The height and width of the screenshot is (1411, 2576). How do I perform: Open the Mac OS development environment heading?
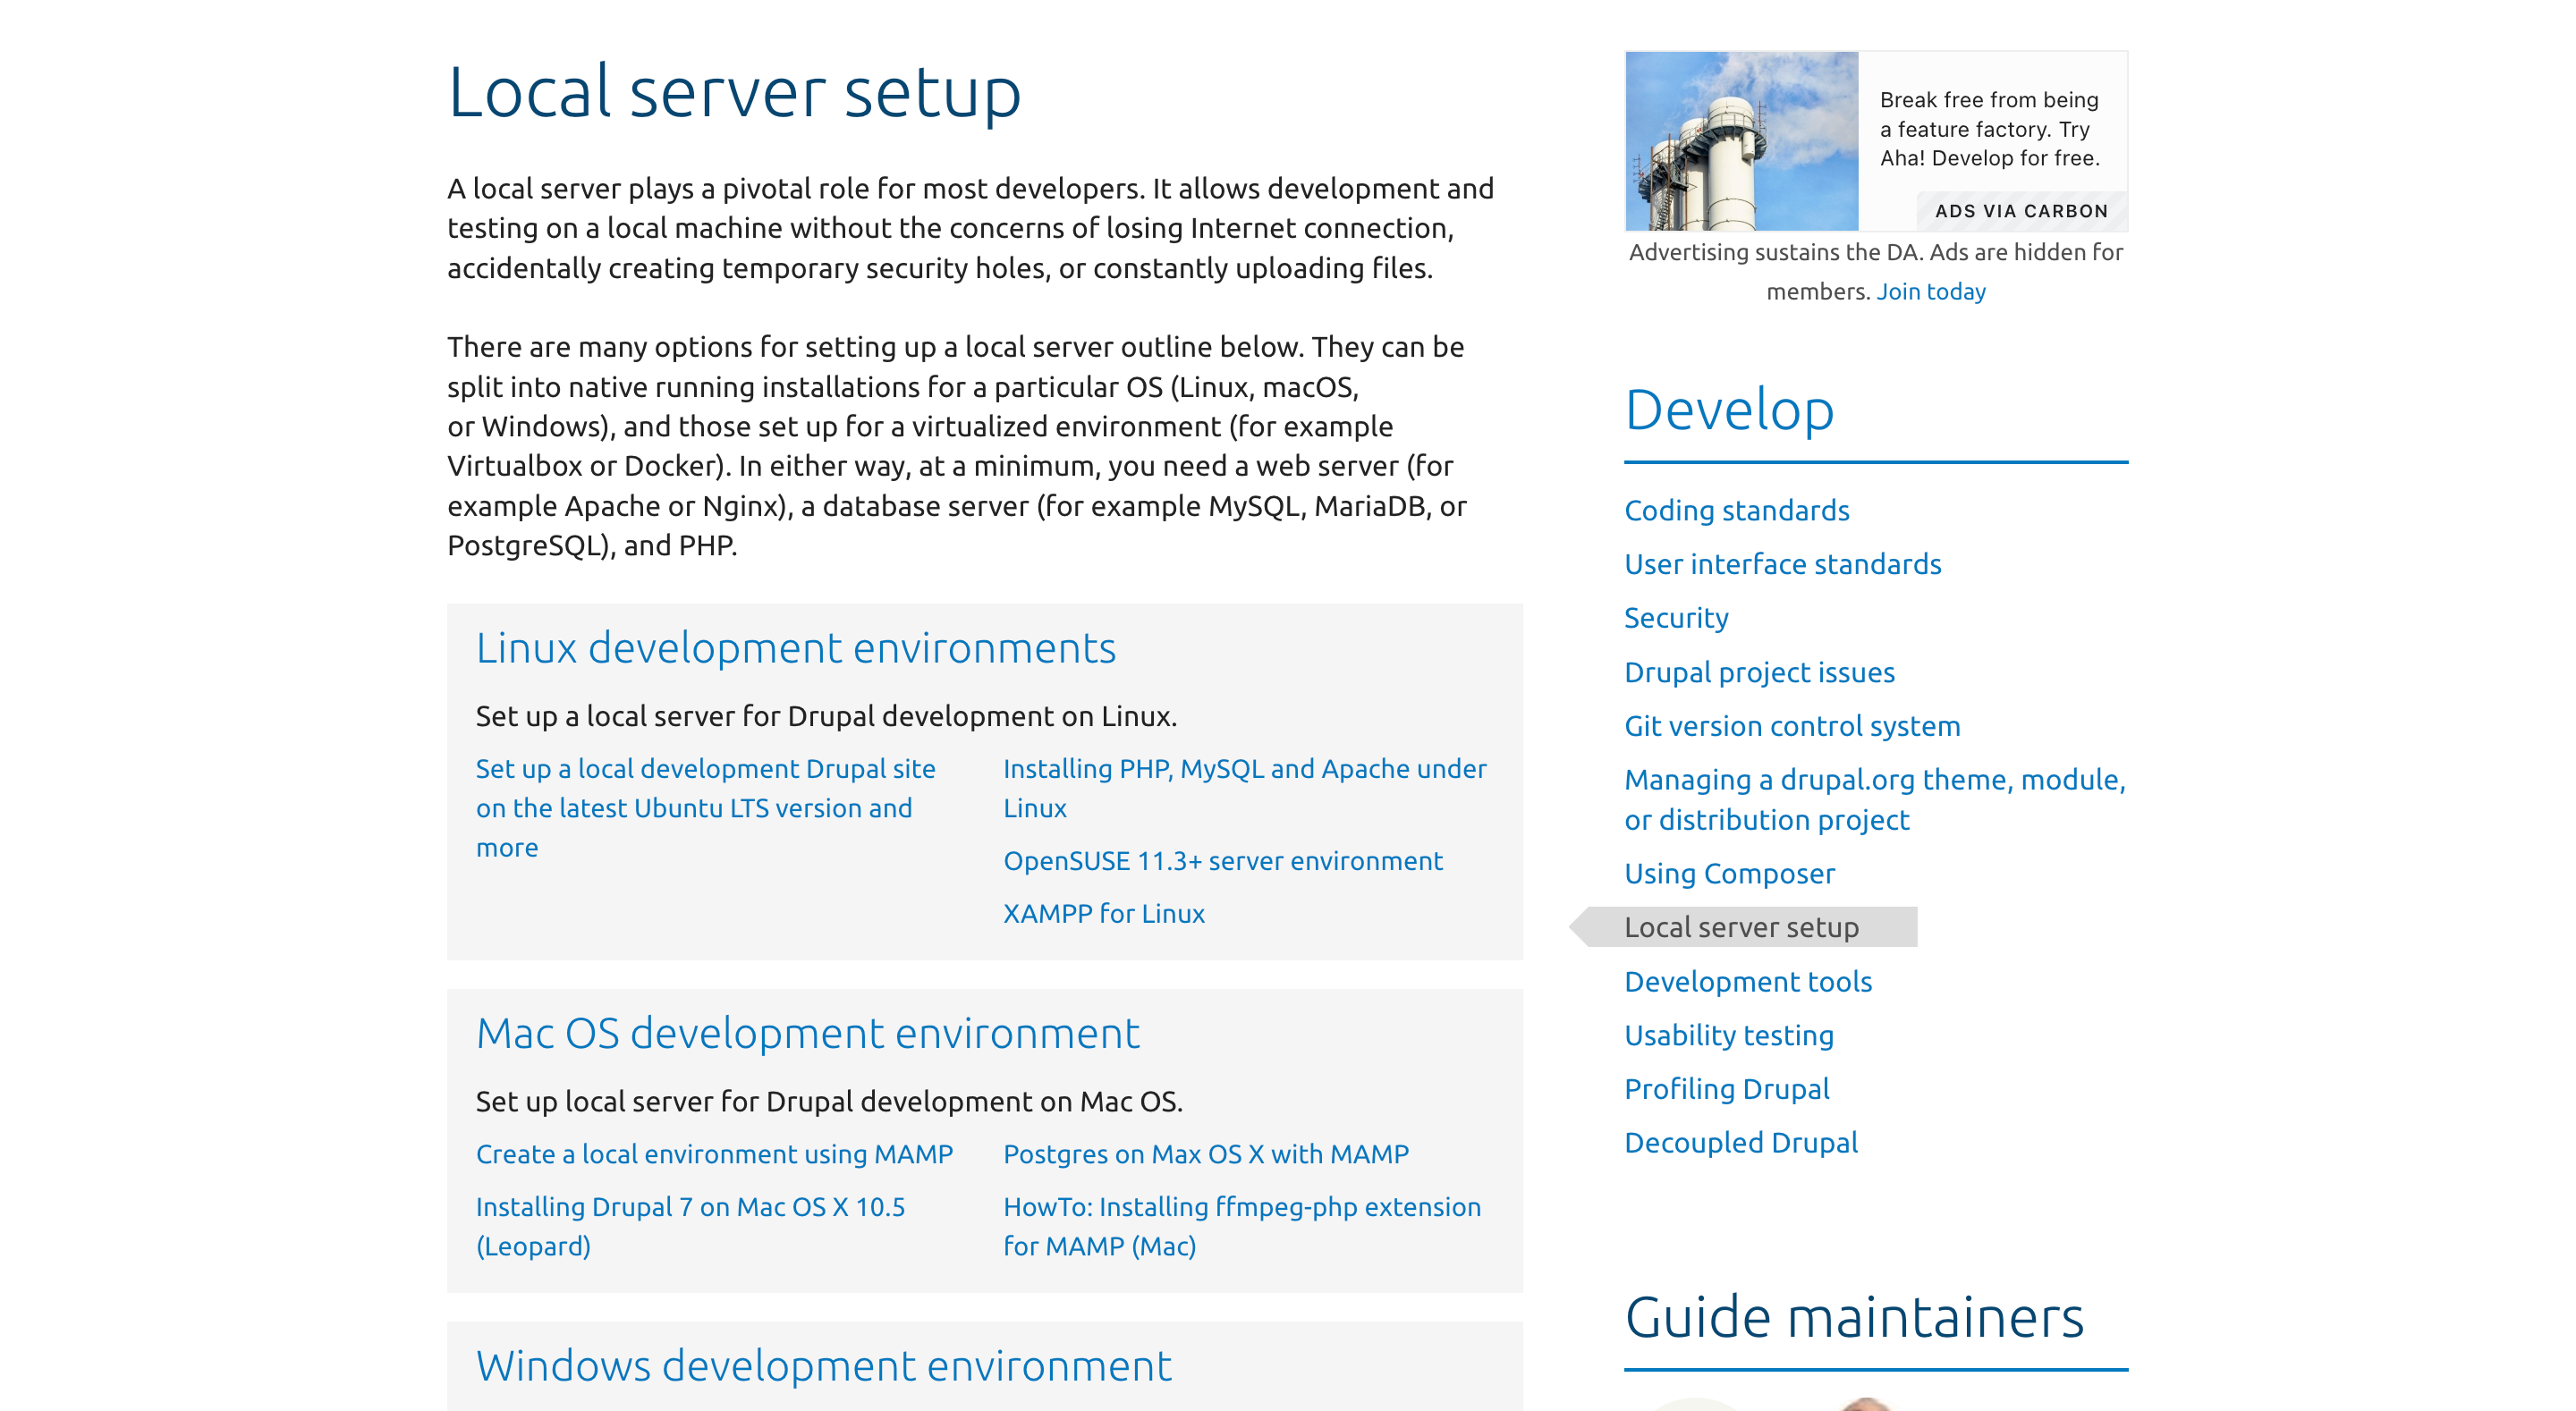click(807, 1033)
